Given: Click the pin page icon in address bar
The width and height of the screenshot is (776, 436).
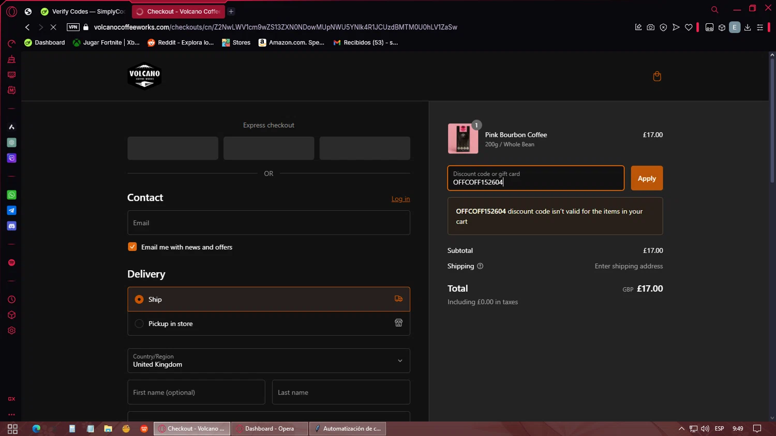Looking at the screenshot, I should [638, 27].
